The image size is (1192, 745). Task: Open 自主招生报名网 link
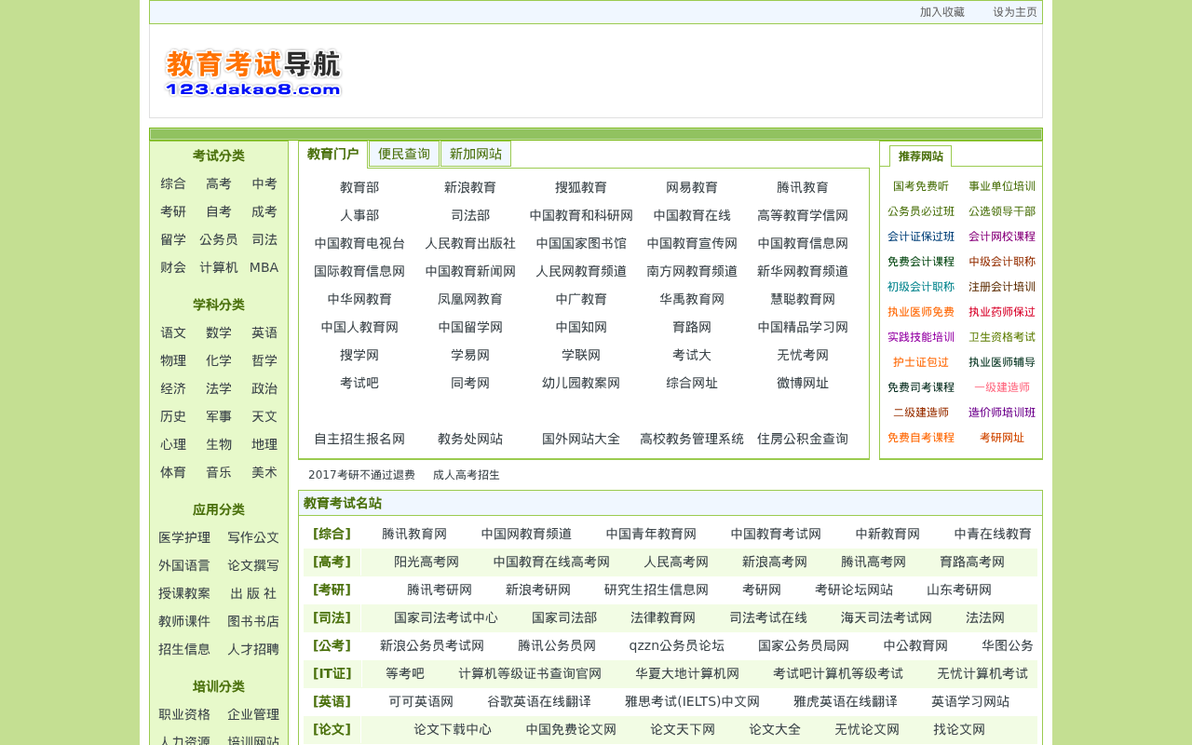pyautogui.click(x=359, y=440)
